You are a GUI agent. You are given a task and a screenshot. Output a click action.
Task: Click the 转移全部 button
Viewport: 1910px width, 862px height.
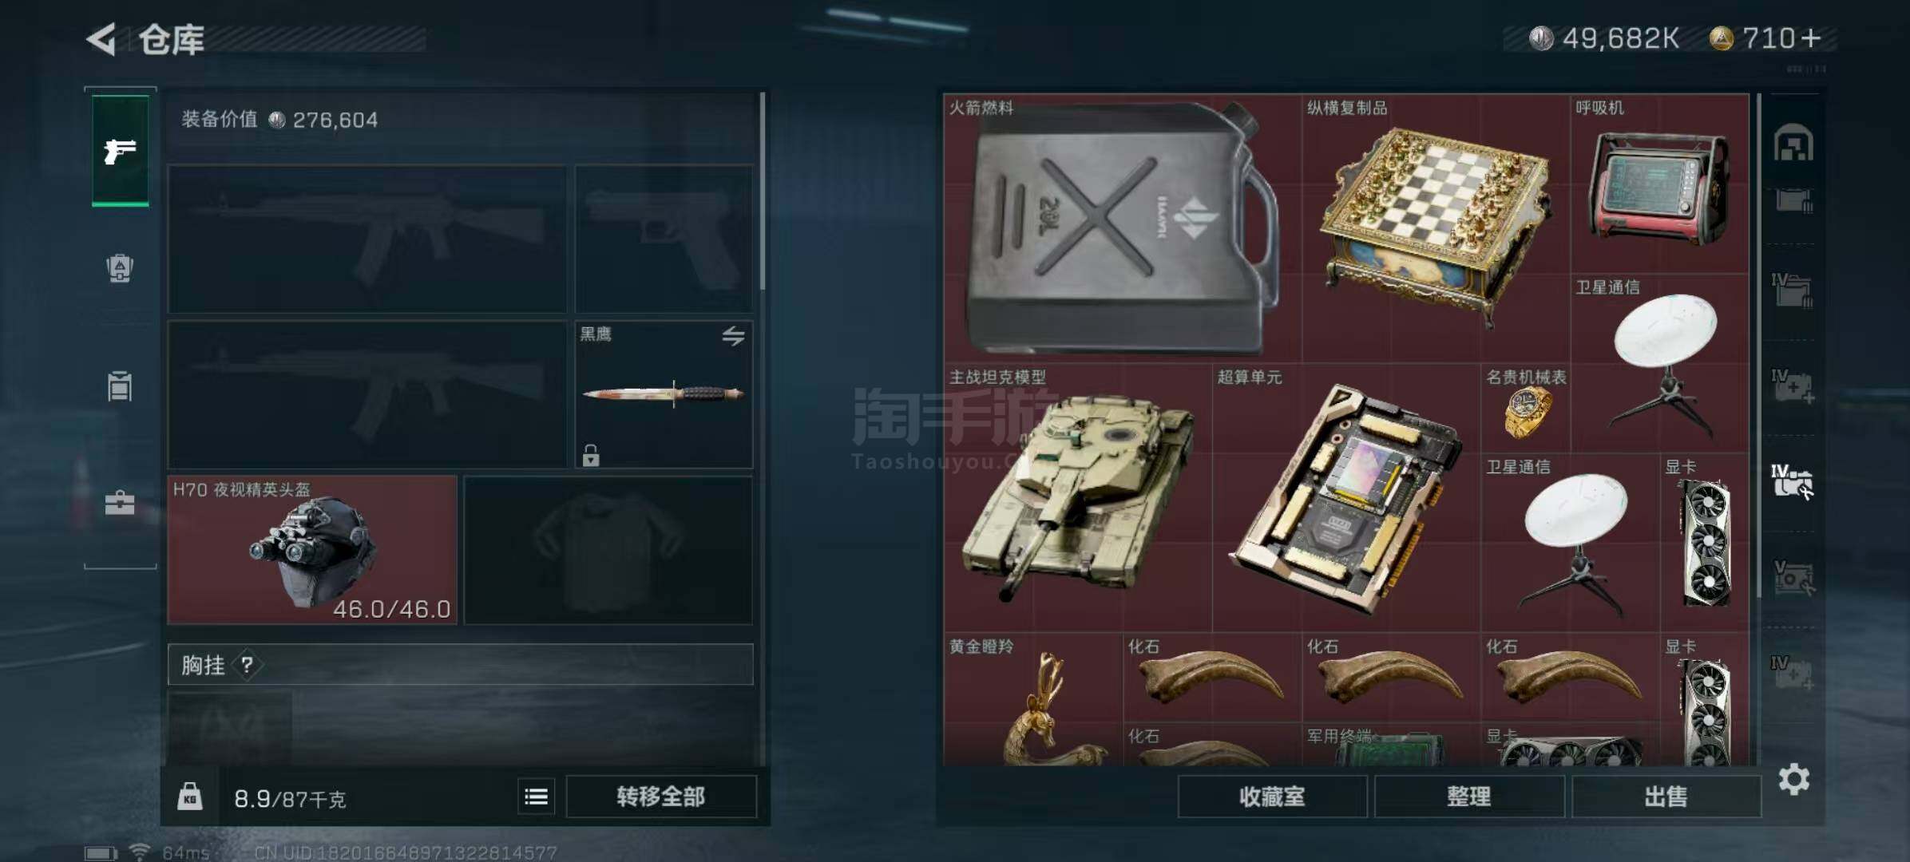point(661,796)
